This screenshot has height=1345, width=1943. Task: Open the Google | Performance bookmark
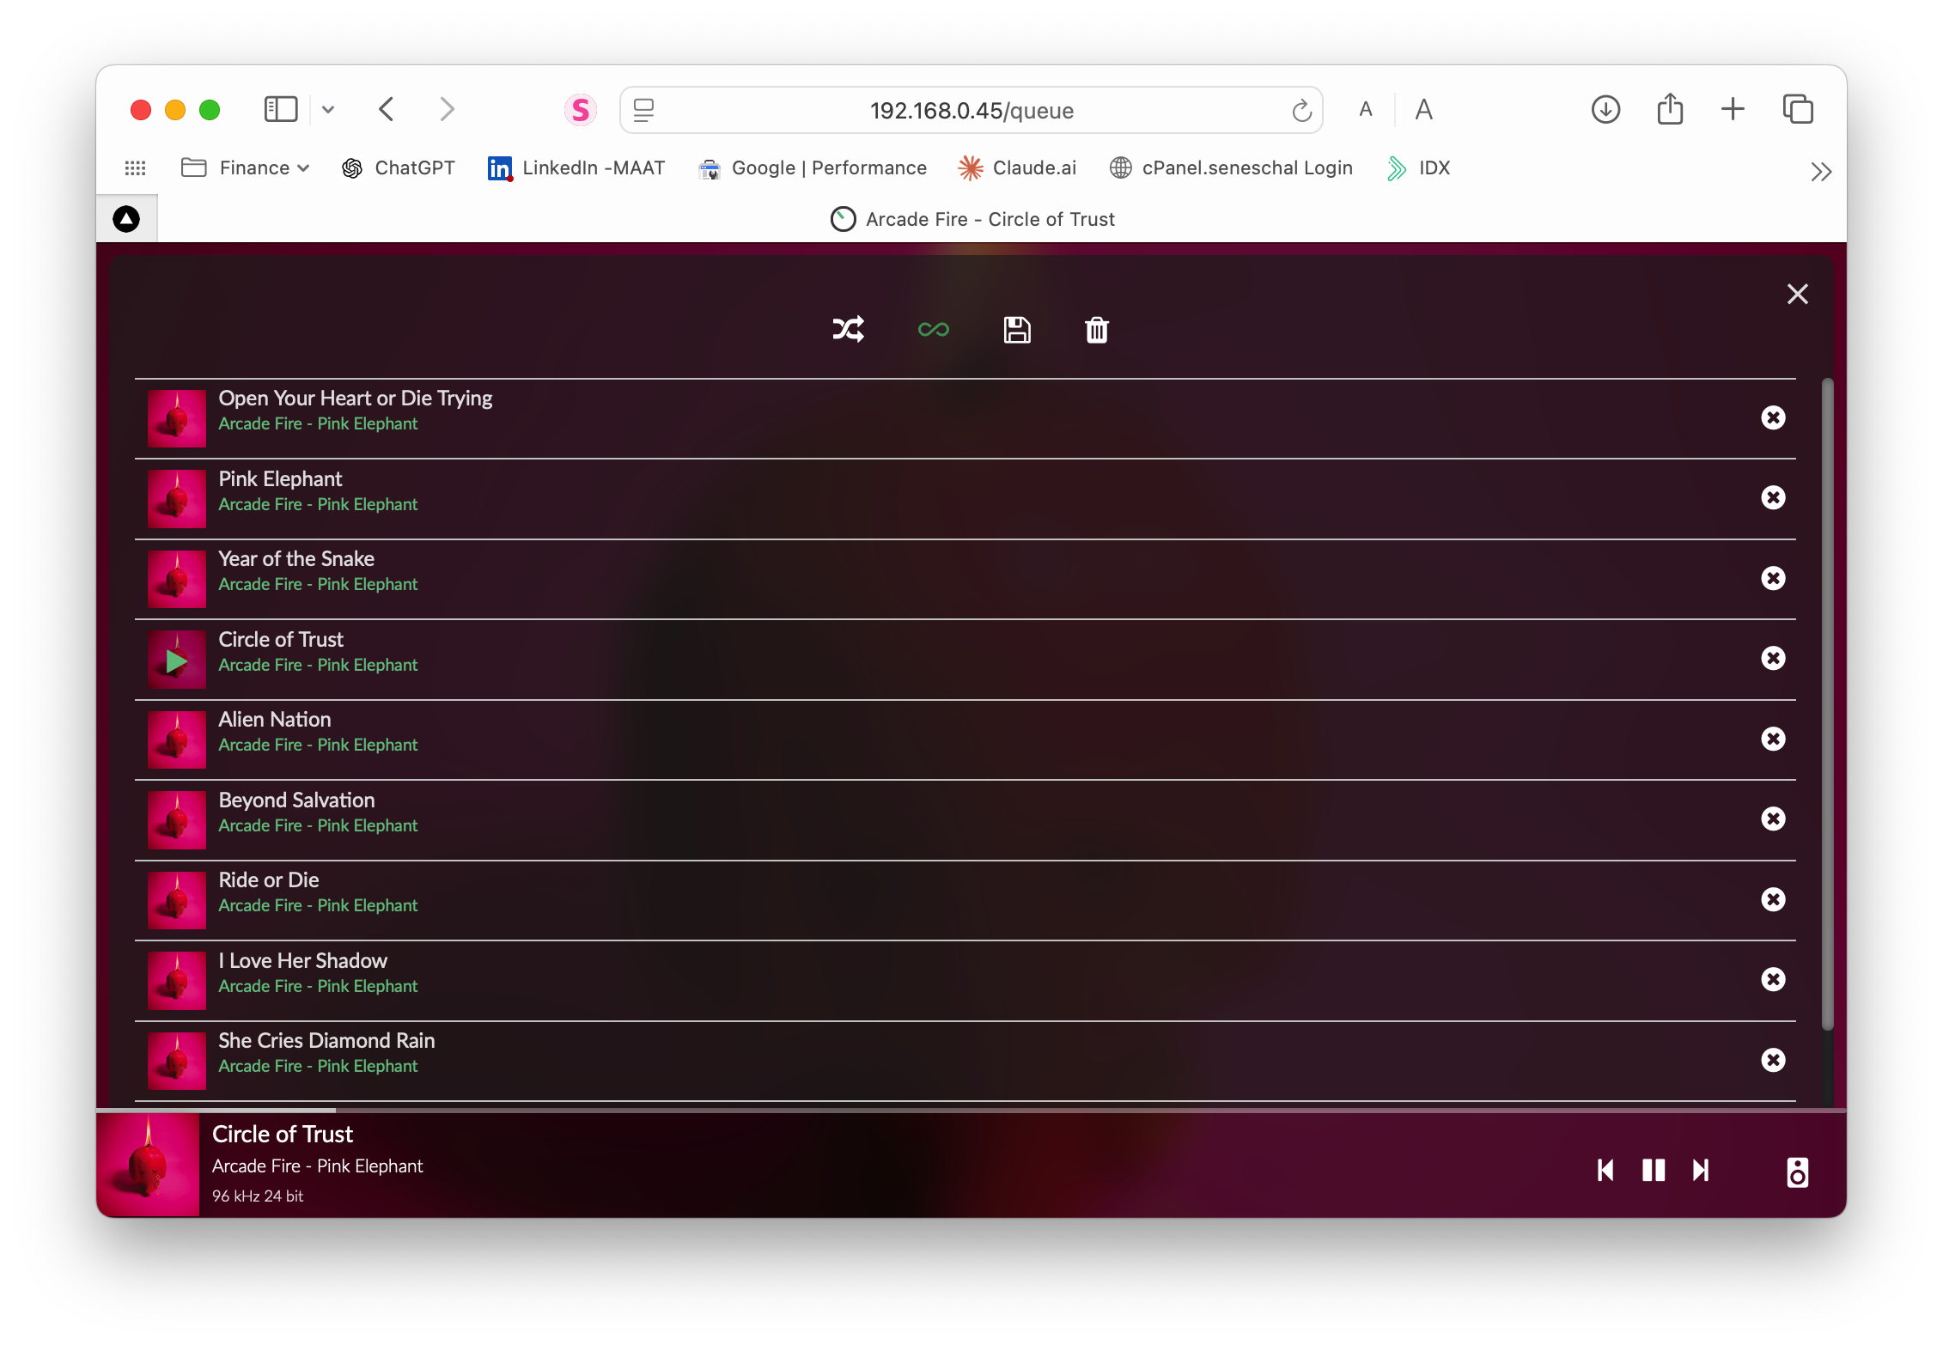(813, 168)
